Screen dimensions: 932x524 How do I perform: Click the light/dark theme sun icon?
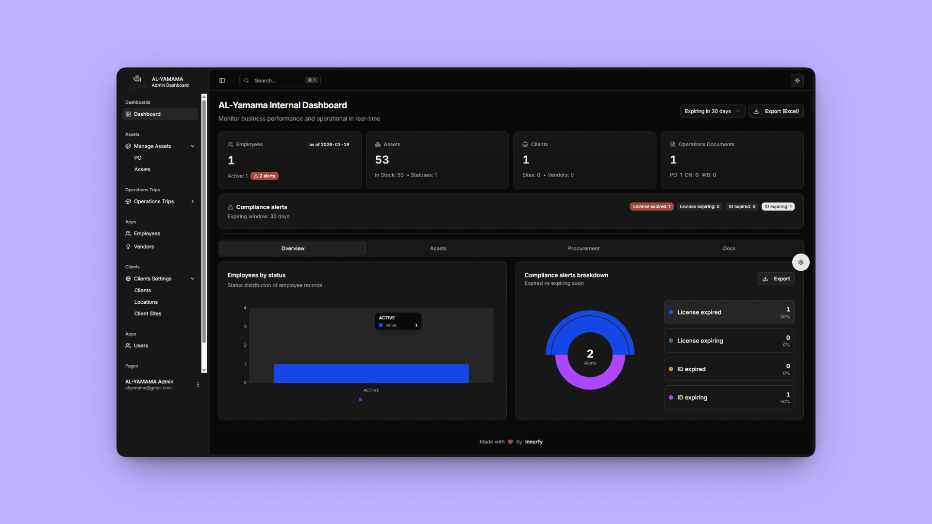coord(797,81)
